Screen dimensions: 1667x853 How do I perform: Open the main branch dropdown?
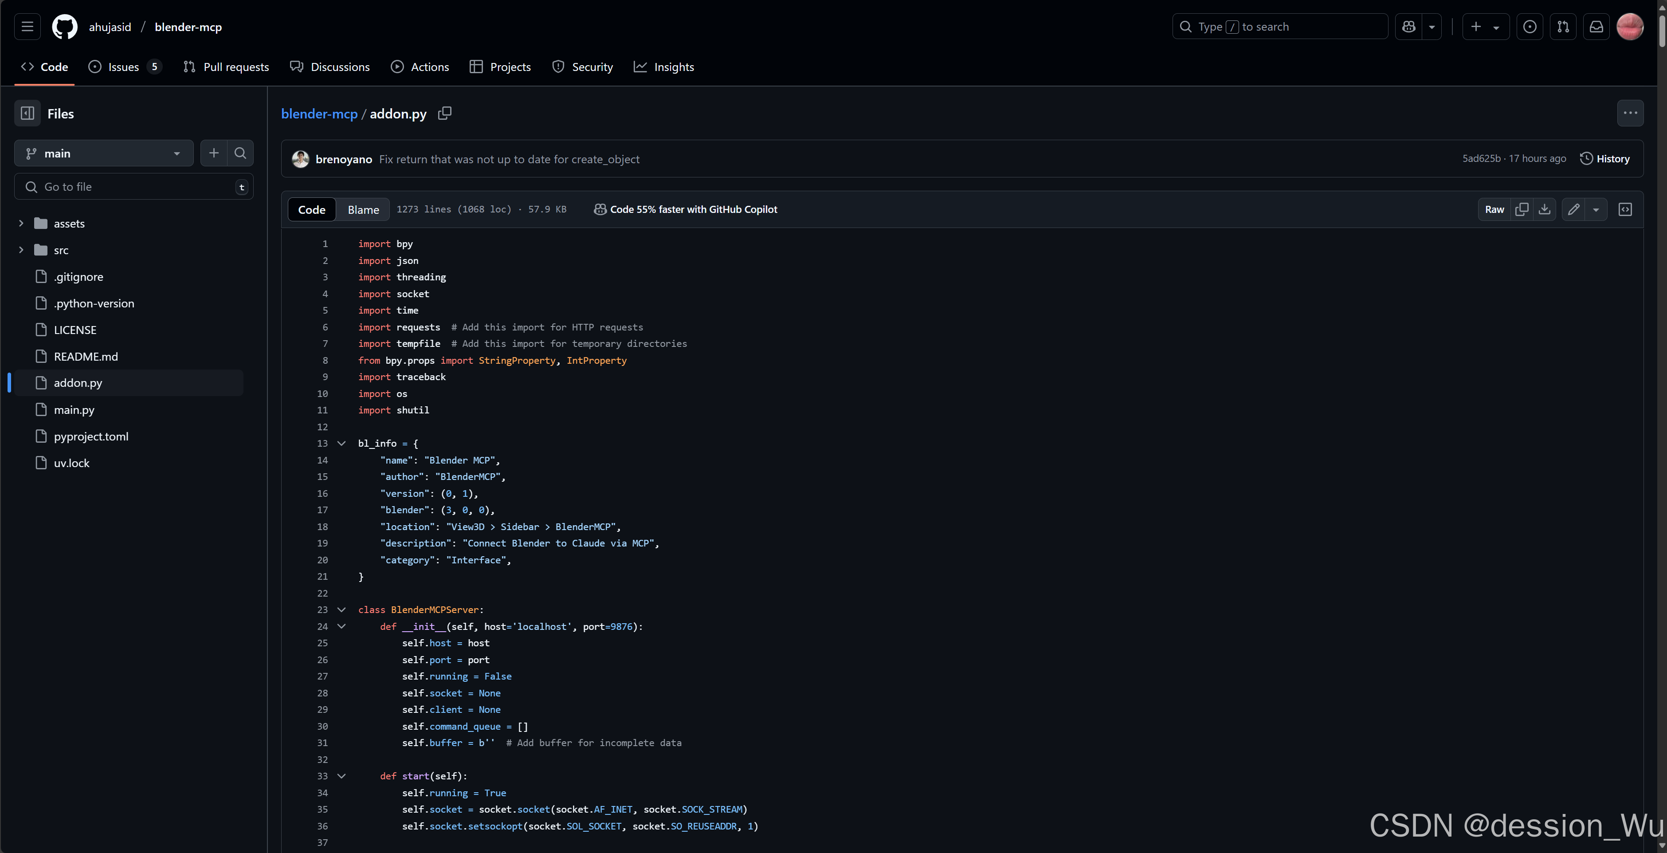click(103, 153)
